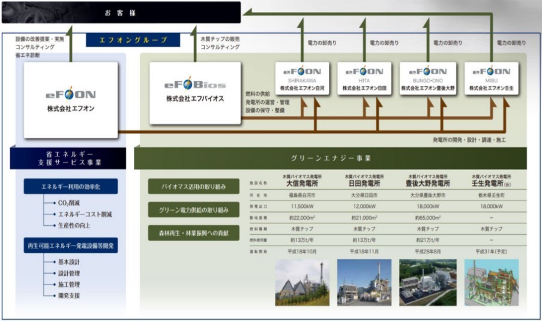Click the 運転開始 row header
This screenshot has height=321, width=542.
[258, 252]
